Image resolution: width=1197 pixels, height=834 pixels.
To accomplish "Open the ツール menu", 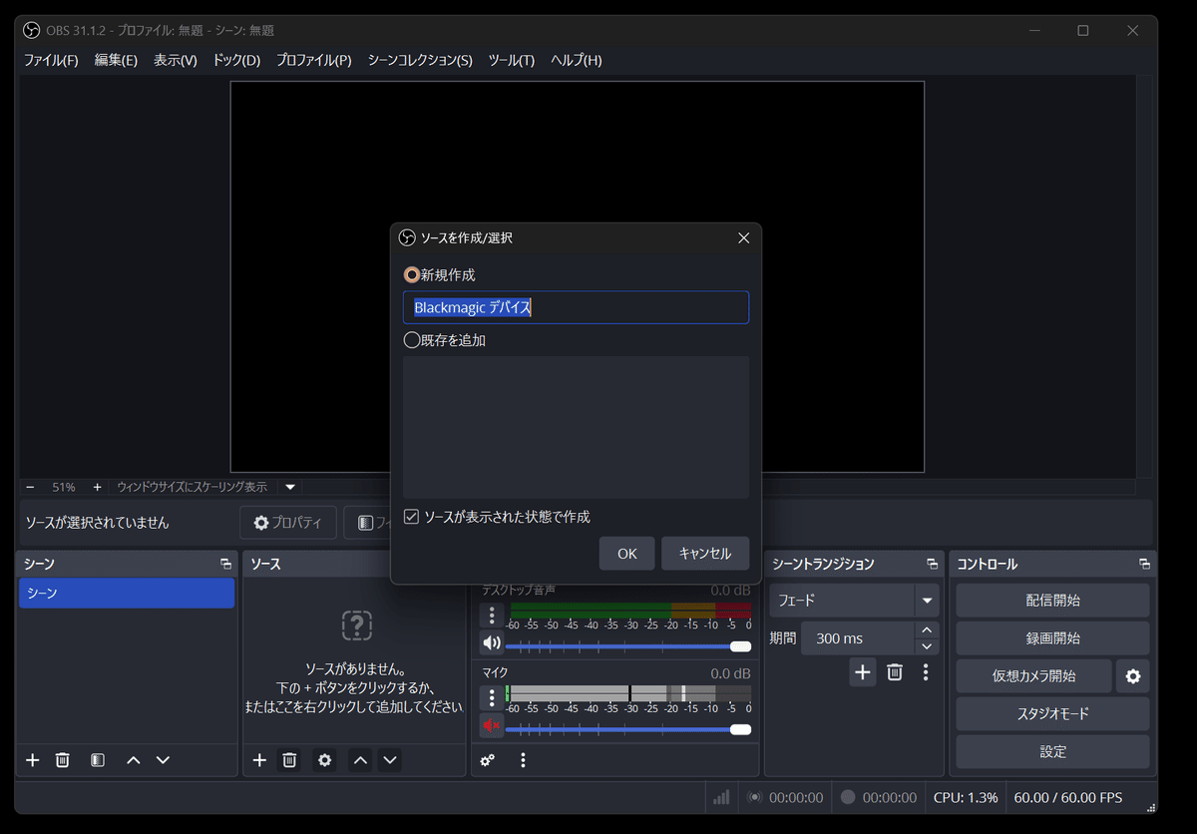I will click(511, 60).
